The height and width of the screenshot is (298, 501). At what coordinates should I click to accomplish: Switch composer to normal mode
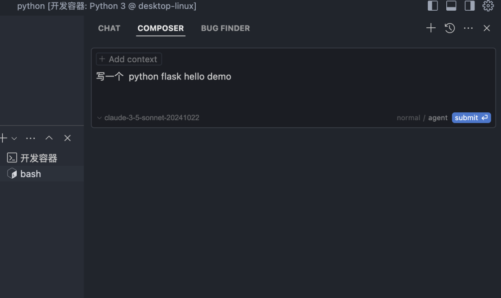pos(408,118)
